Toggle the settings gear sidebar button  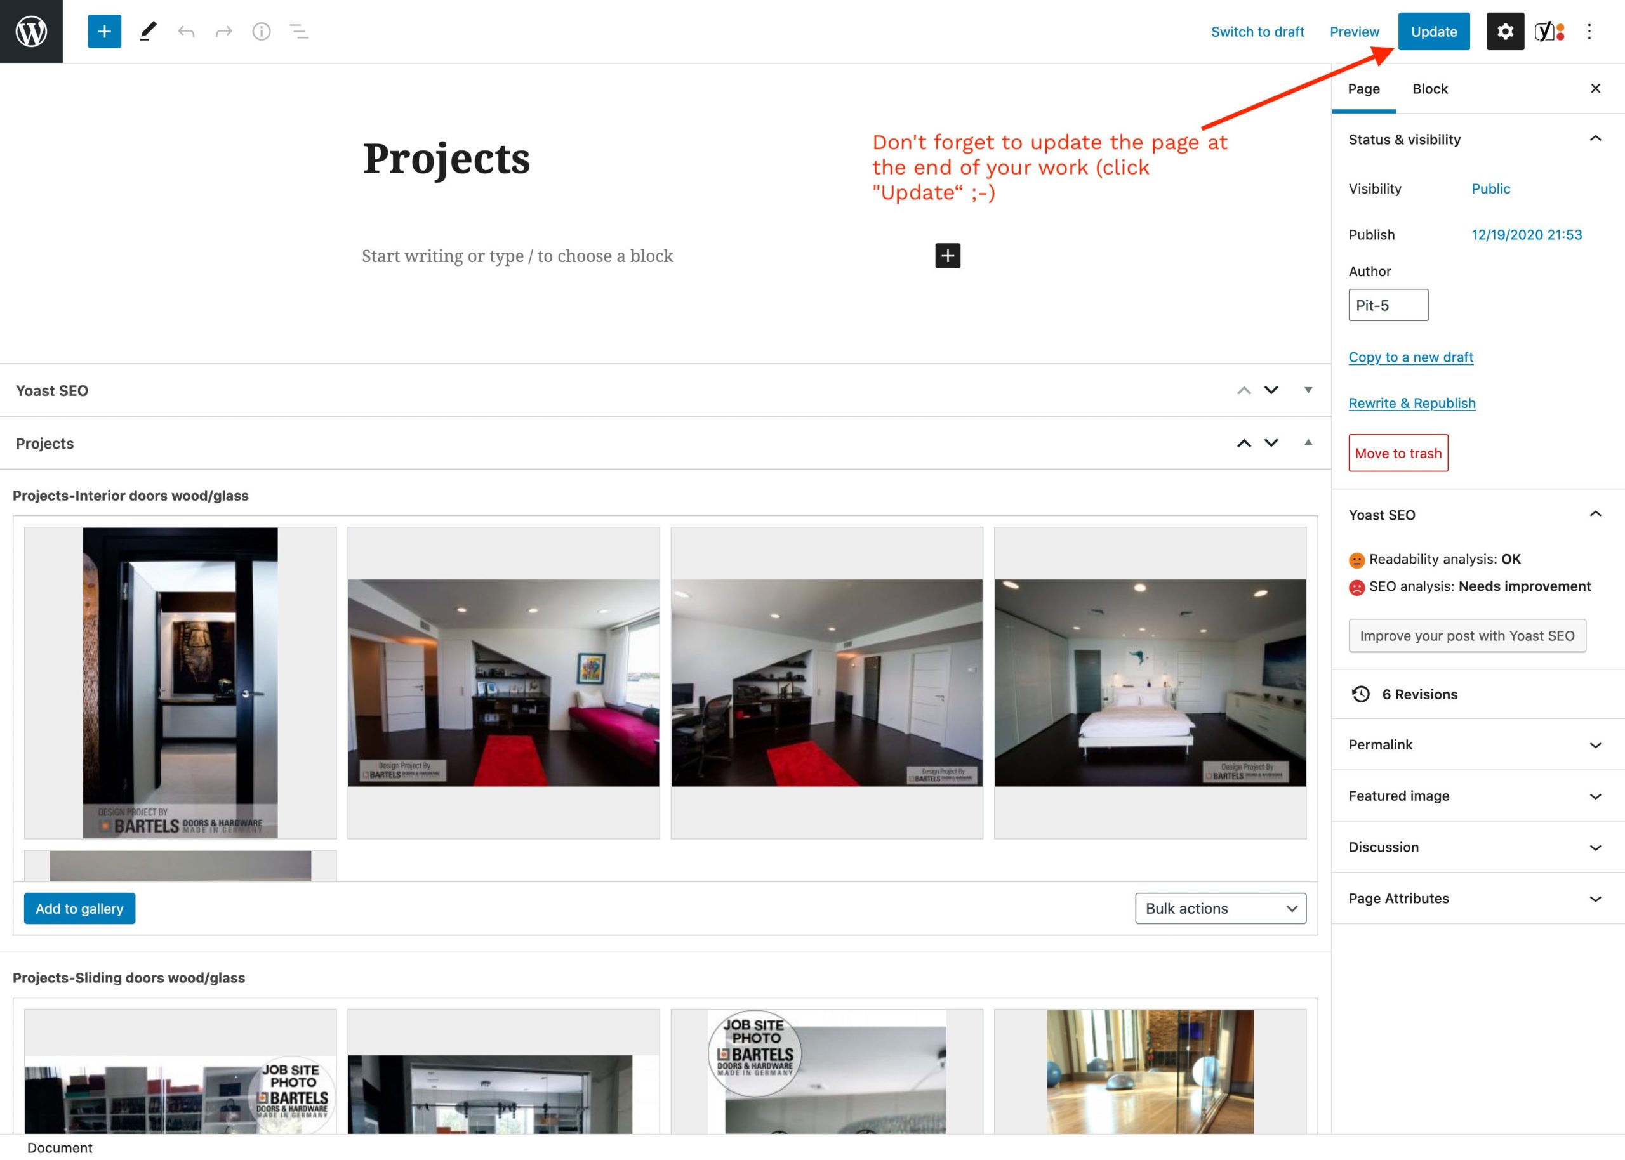[x=1505, y=32]
